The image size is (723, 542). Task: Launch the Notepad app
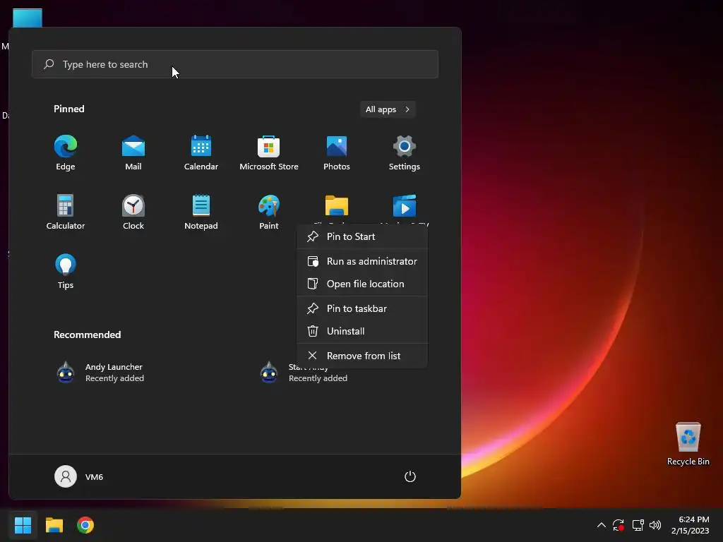point(201,212)
